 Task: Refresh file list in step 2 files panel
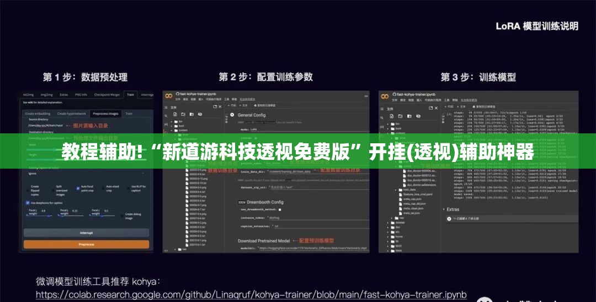[184, 115]
